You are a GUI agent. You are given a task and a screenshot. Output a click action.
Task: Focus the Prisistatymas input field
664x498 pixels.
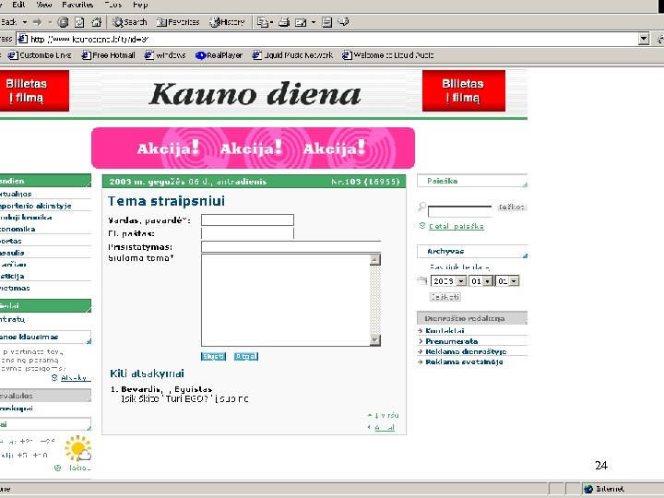(290, 247)
